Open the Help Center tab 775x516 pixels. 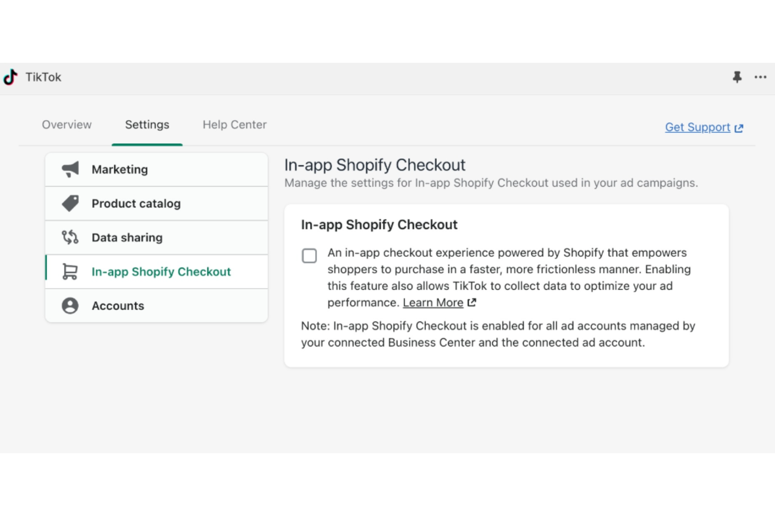235,125
